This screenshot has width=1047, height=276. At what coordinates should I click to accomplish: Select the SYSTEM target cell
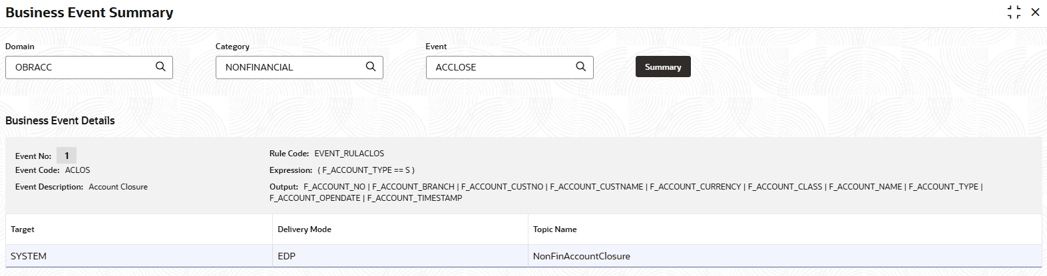pos(29,256)
